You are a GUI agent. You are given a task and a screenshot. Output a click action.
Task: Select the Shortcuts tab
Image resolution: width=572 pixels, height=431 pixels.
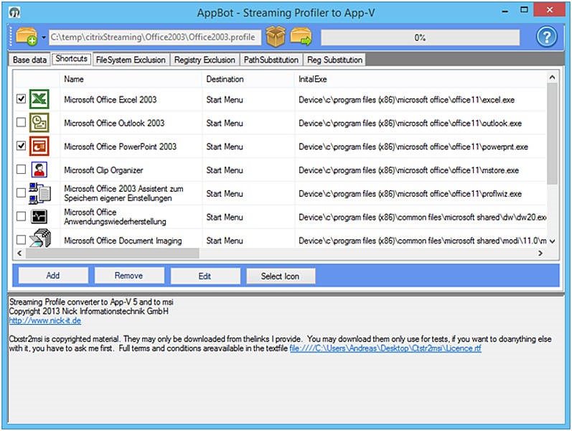(x=72, y=59)
